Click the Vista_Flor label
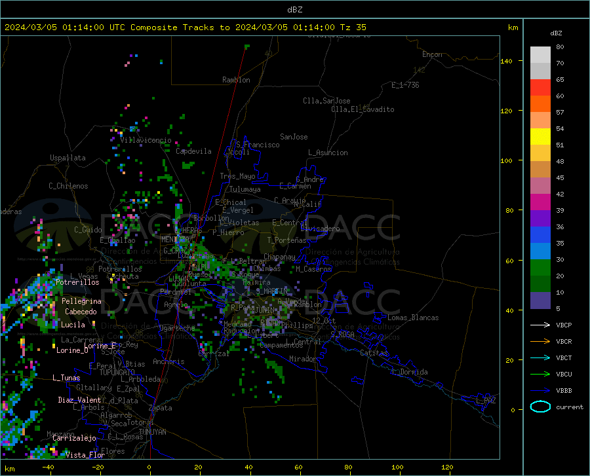The width and height of the screenshot is (590, 476). tap(85, 455)
